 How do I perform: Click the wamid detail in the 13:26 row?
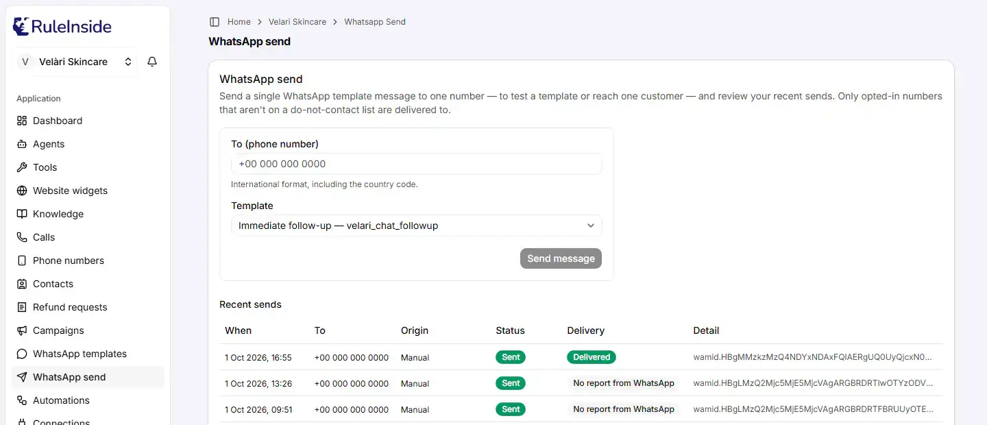[813, 383]
